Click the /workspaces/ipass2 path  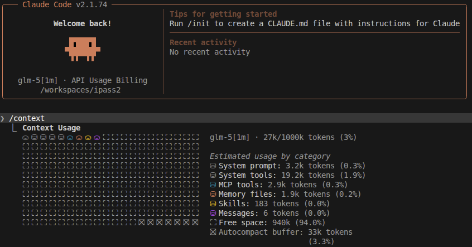coord(80,90)
